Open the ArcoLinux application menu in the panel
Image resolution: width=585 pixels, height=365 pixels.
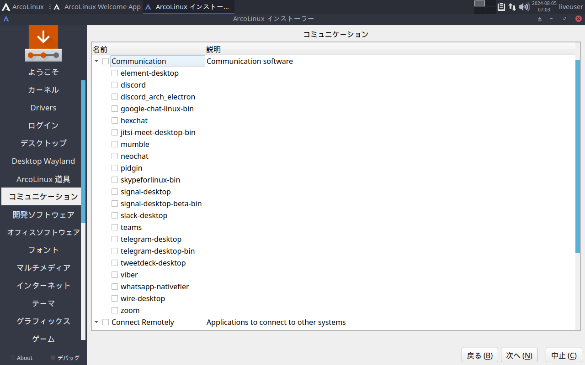pos(22,7)
